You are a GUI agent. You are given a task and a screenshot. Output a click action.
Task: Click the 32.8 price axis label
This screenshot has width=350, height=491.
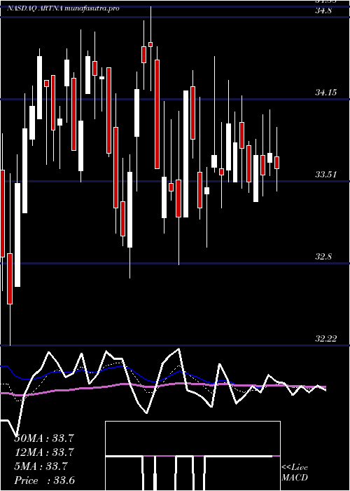323,257
